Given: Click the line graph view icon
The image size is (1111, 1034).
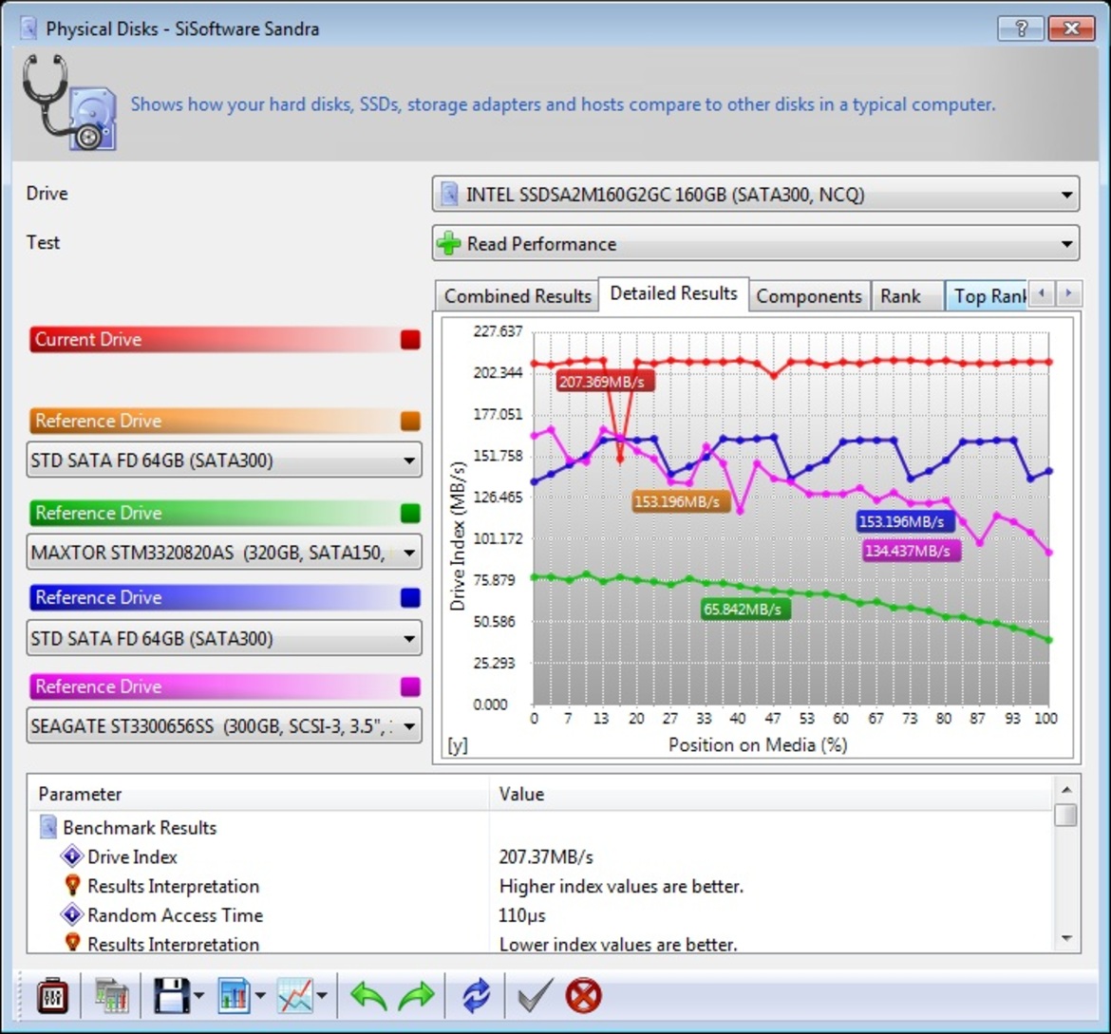Looking at the screenshot, I should point(294,996).
